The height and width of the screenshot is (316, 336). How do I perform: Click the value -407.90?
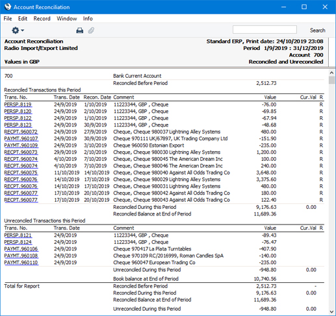tap(268, 249)
